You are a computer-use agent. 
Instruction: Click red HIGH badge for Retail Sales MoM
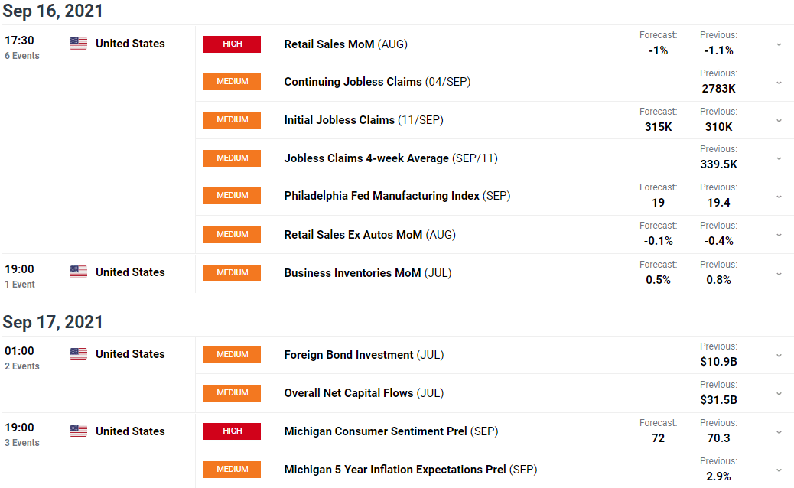click(x=232, y=44)
